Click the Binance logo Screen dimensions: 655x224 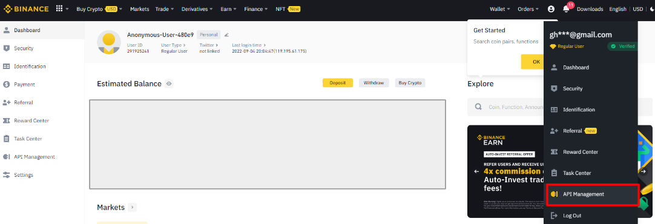25,8
